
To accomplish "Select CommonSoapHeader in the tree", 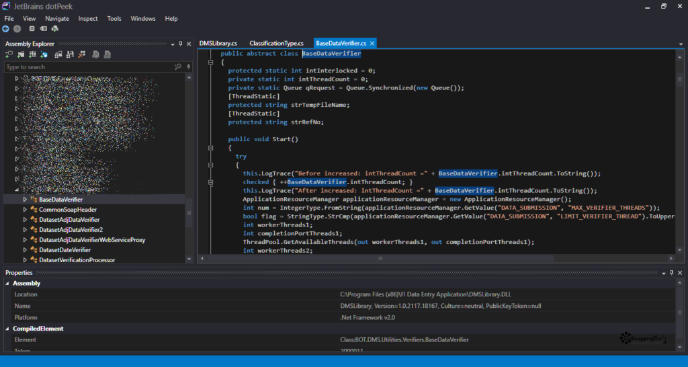I will coord(68,210).
